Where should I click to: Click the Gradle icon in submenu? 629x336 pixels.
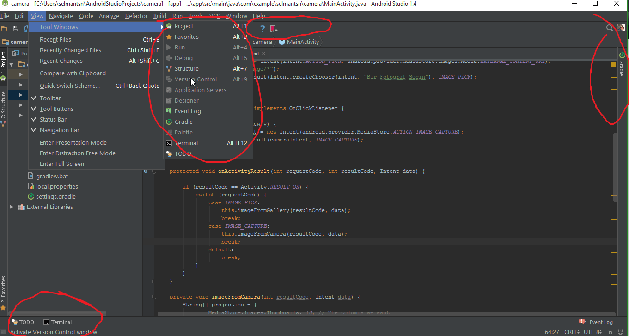pyautogui.click(x=169, y=122)
